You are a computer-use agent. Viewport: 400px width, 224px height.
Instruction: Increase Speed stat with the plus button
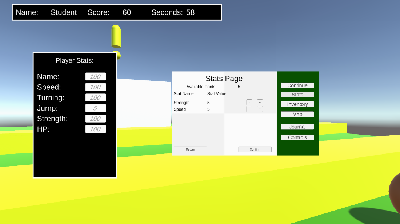tap(260, 109)
